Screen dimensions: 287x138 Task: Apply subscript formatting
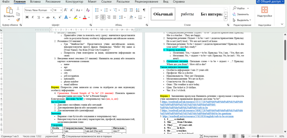[x=54, y=17]
